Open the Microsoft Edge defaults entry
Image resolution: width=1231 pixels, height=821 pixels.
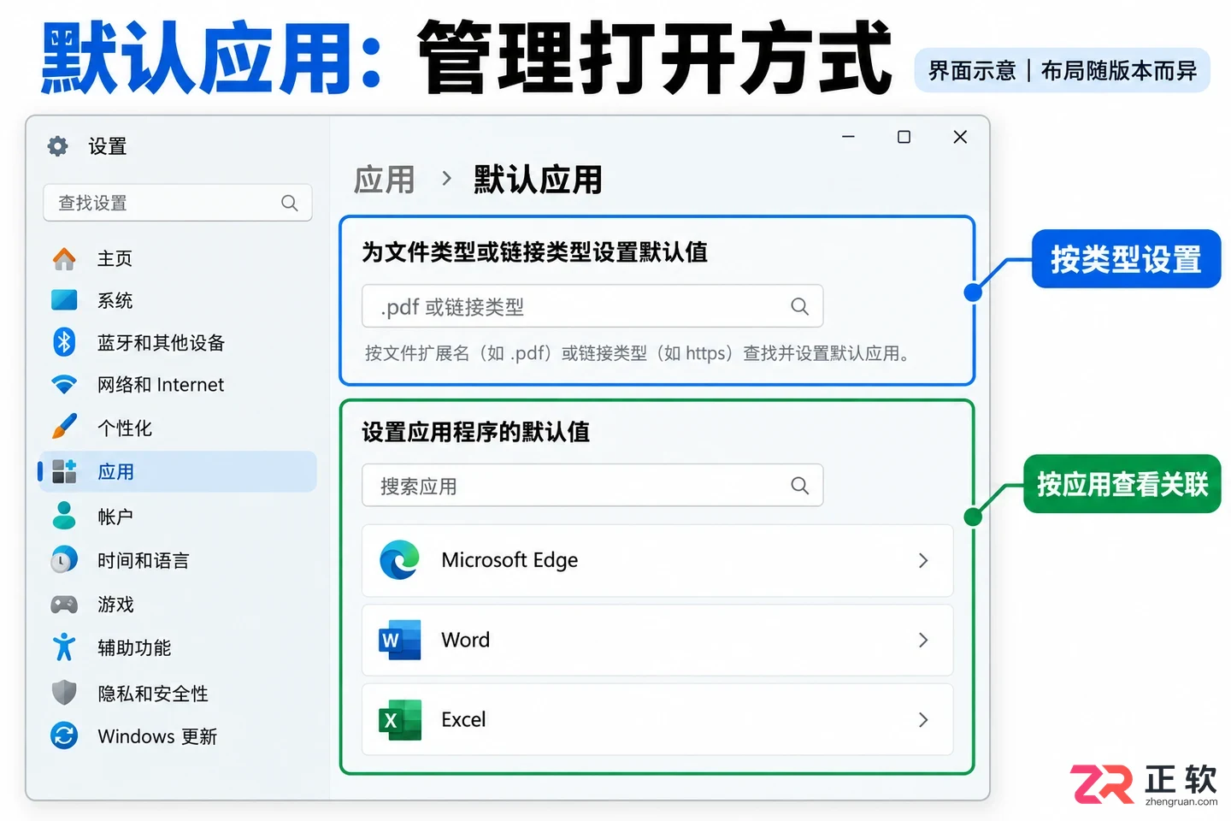(657, 560)
